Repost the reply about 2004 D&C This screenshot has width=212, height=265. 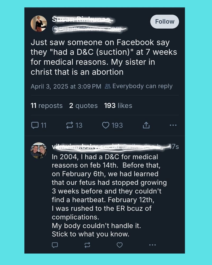(x=87, y=245)
